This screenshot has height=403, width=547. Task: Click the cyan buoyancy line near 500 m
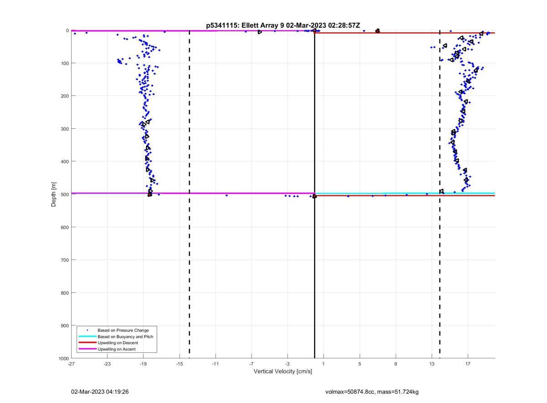pos(405,193)
